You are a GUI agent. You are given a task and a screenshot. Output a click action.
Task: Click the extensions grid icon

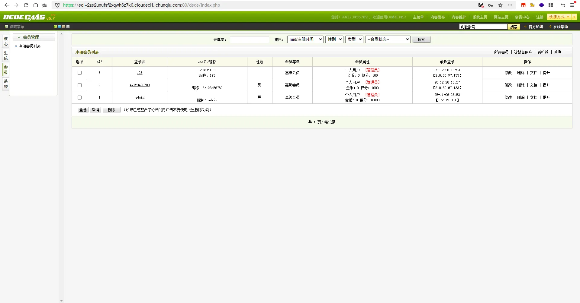[x=551, y=5]
